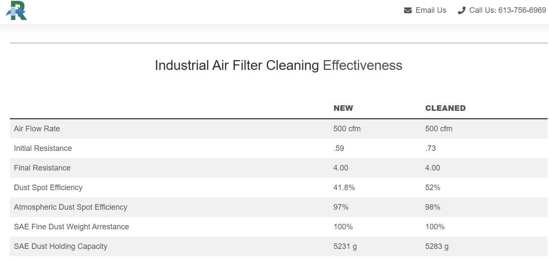549x260 pixels.
Task: Click the Call Us phone number link
Action: click(x=508, y=10)
